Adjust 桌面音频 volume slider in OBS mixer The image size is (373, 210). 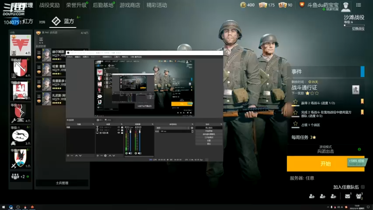[x=139, y=140]
